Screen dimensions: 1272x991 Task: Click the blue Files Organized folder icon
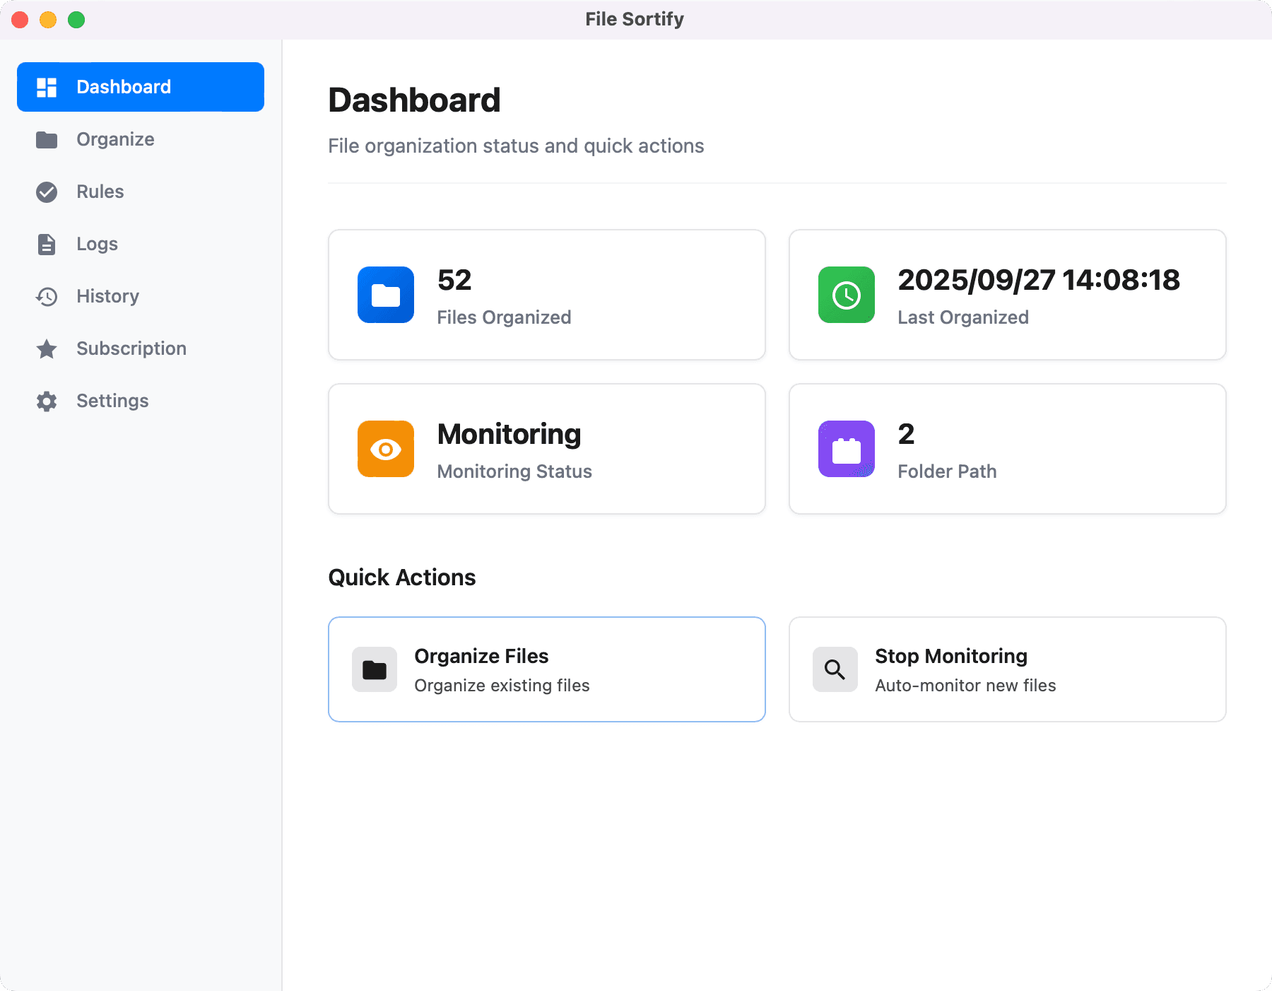[x=385, y=295]
